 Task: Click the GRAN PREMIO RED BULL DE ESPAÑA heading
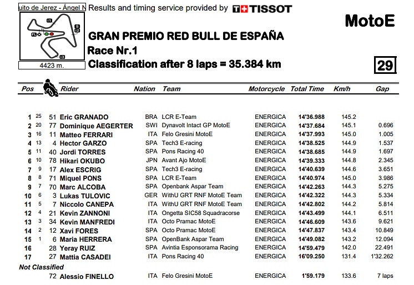(x=186, y=36)
